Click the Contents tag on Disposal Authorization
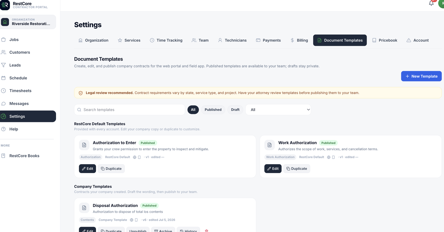The width and height of the screenshot is (444, 232). pos(87,220)
